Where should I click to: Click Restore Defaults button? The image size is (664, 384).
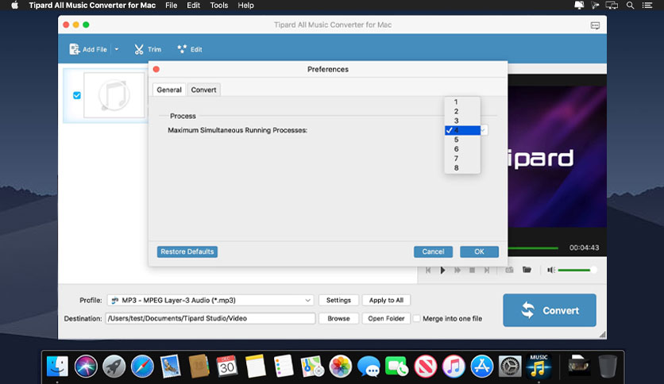tap(187, 252)
